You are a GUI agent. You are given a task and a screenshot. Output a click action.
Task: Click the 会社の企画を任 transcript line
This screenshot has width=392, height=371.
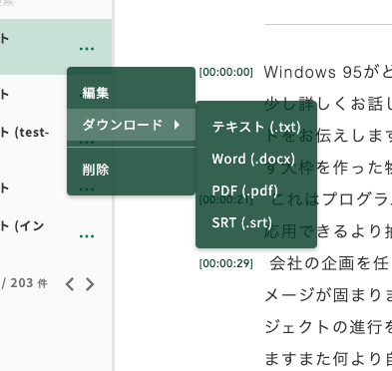tap(329, 263)
